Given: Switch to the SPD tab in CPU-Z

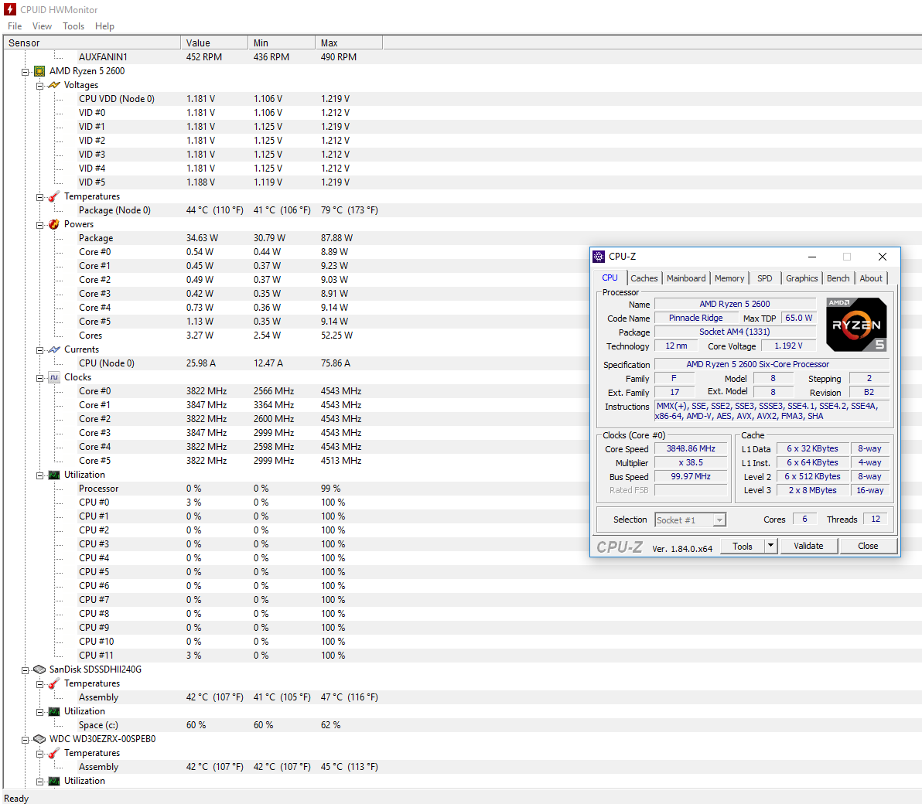Looking at the screenshot, I should tap(764, 278).
